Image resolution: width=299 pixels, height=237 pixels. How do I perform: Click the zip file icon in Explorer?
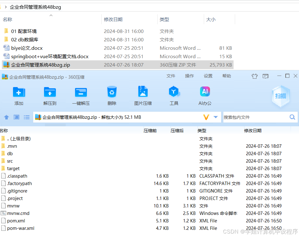point(7,65)
